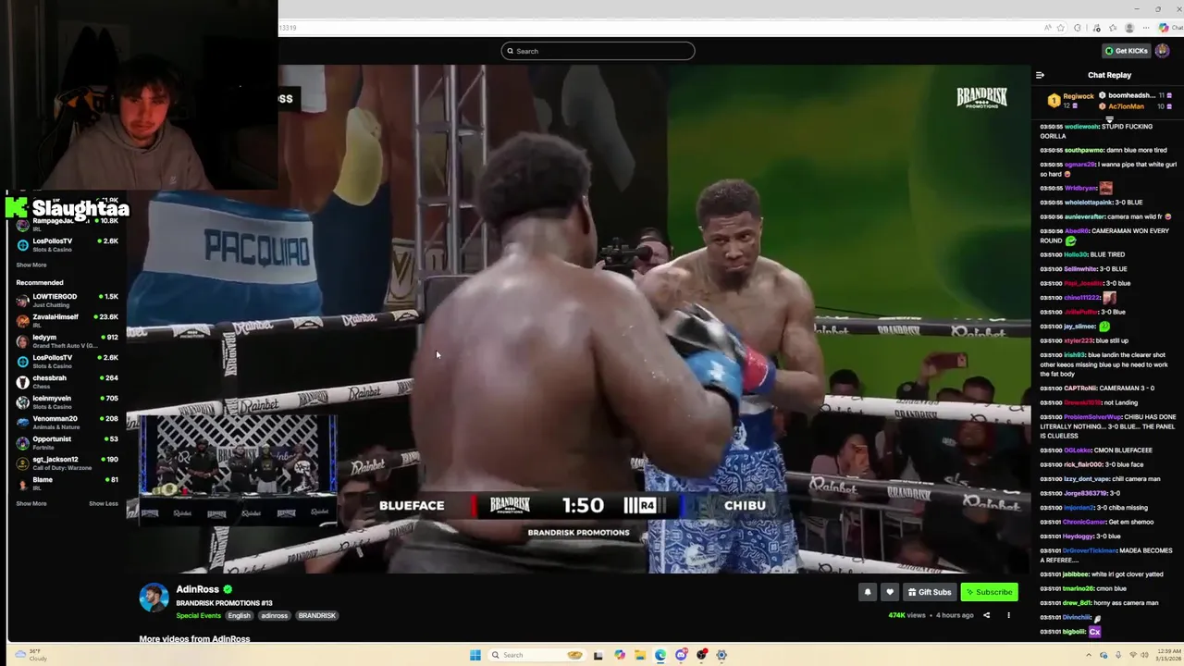This screenshot has width=1184, height=666.
Task: Open the user profile avatar menu
Action: coord(1162,51)
